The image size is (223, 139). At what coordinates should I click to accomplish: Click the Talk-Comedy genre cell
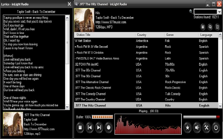pyautogui.click(x=173, y=94)
